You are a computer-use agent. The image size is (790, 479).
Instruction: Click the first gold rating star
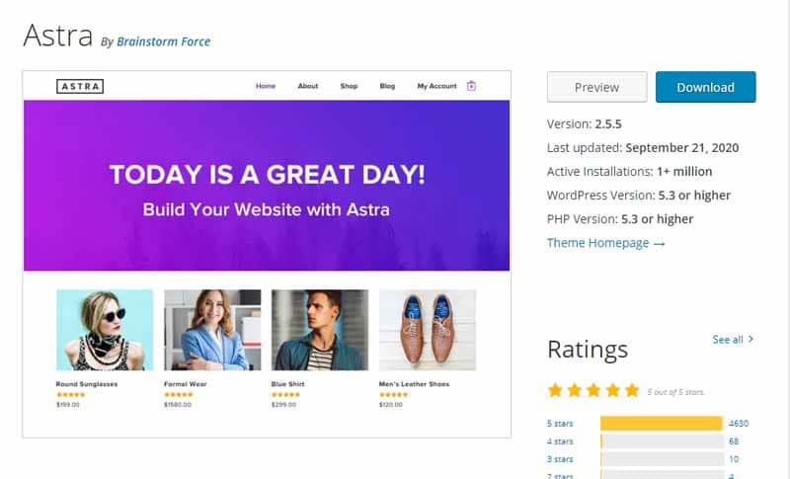click(x=555, y=390)
